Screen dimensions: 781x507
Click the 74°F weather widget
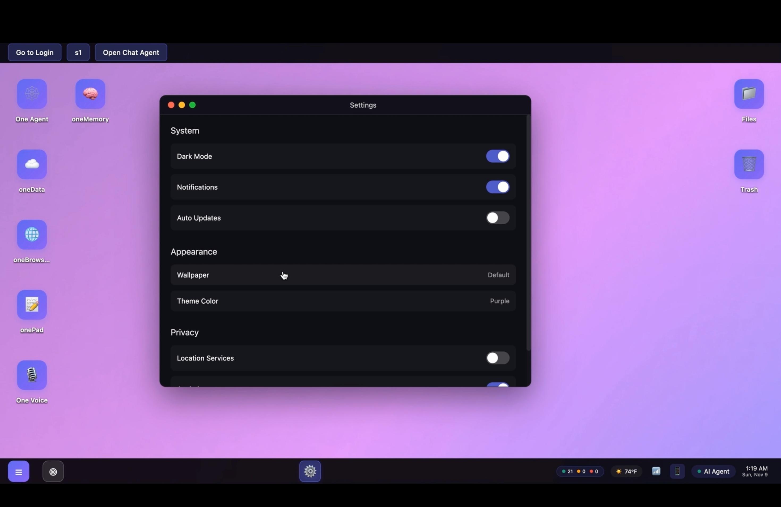click(x=626, y=472)
